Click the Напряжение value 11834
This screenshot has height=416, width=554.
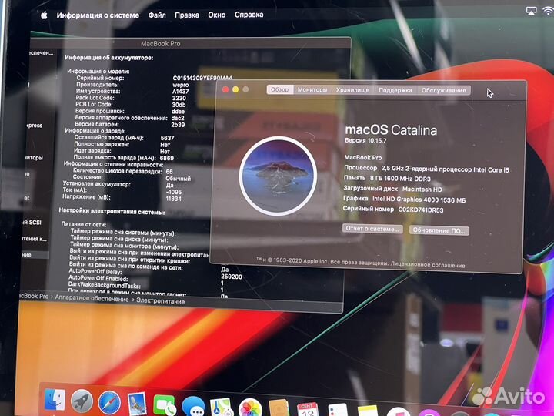click(x=173, y=199)
